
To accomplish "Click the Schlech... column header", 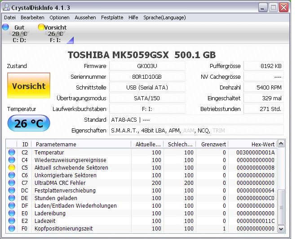I will 180,145.
